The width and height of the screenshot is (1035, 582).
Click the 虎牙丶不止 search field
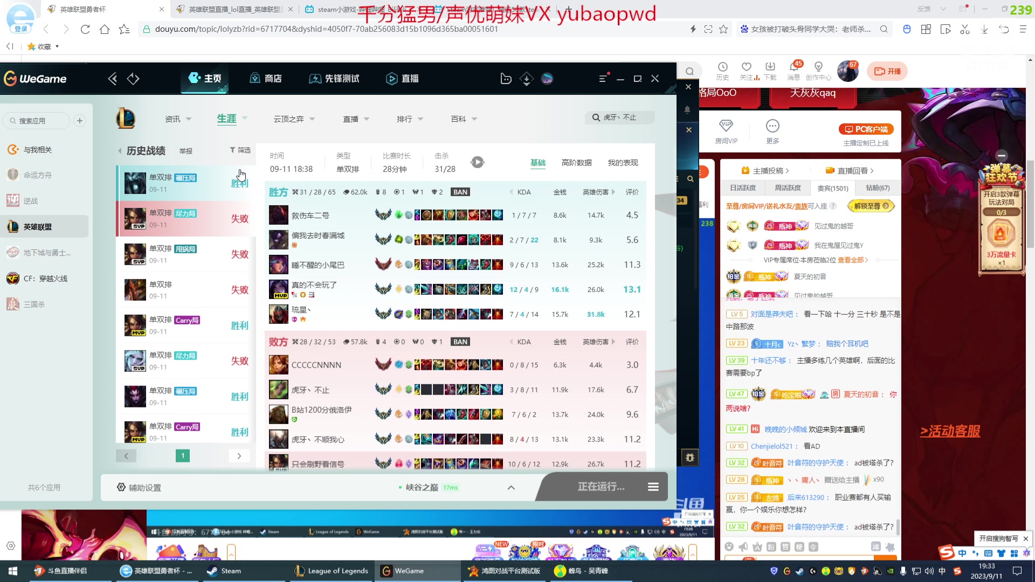620,117
